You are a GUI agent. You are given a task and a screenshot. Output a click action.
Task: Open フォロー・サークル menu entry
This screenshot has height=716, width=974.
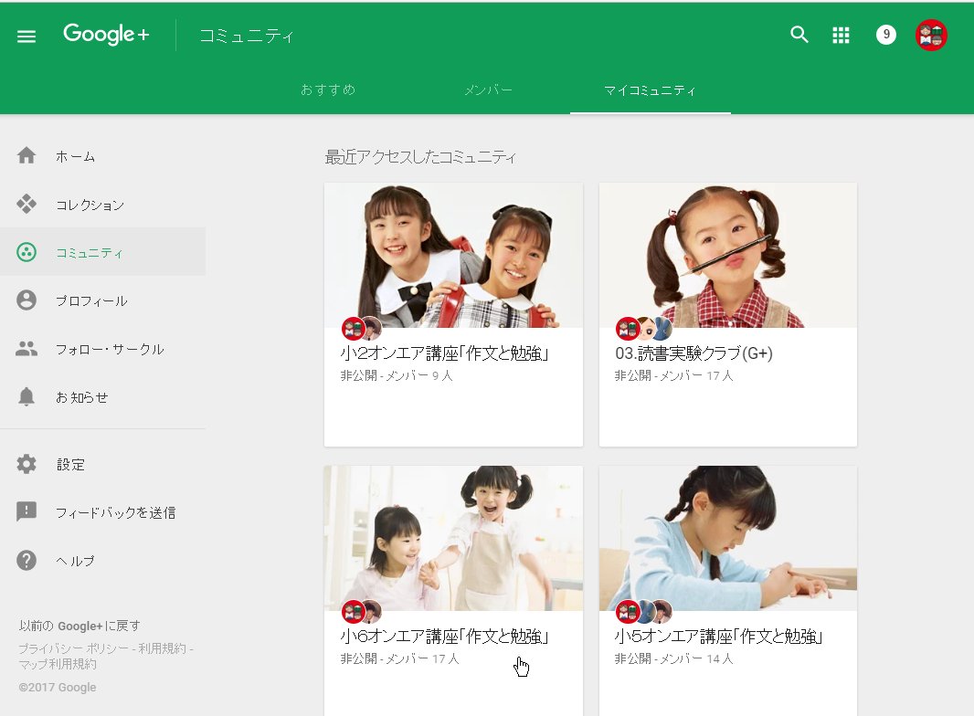(x=110, y=349)
